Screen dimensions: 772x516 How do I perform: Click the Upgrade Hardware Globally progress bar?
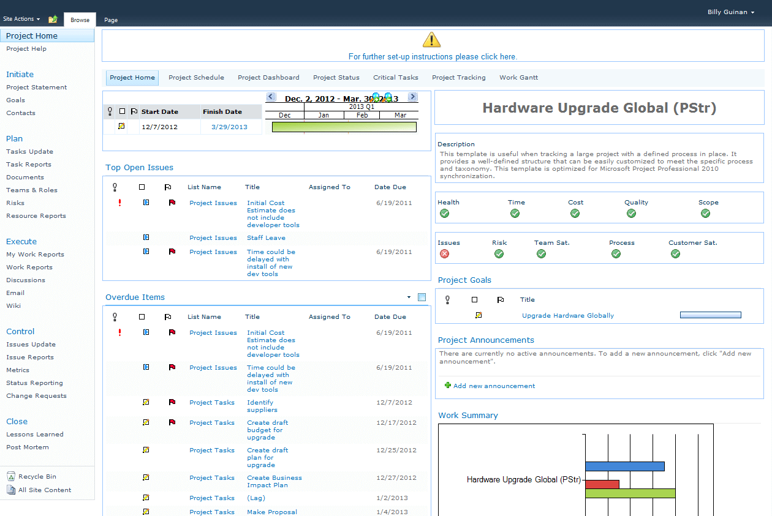710,315
